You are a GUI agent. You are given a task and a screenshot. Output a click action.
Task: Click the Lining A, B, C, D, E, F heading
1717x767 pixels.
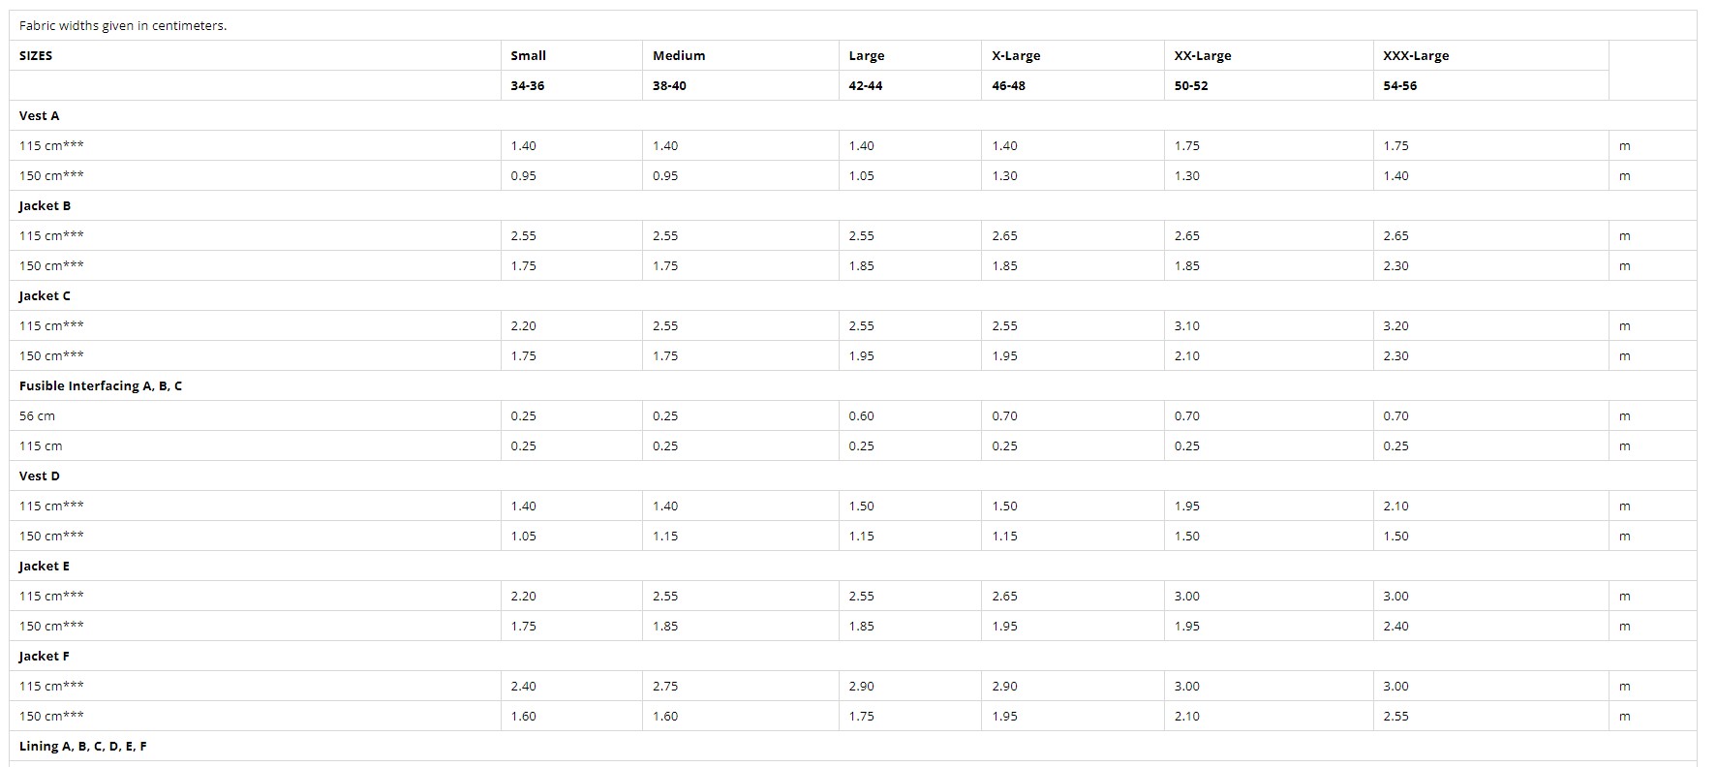coord(83,747)
